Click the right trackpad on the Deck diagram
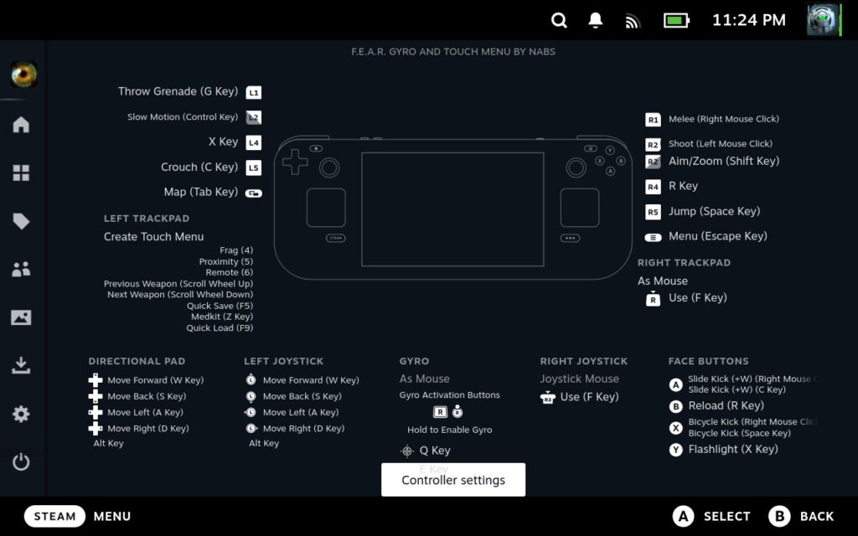 (580, 208)
